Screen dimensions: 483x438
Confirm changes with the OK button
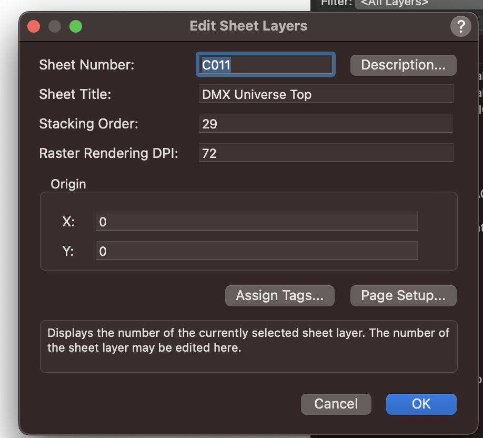coord(421,404)
